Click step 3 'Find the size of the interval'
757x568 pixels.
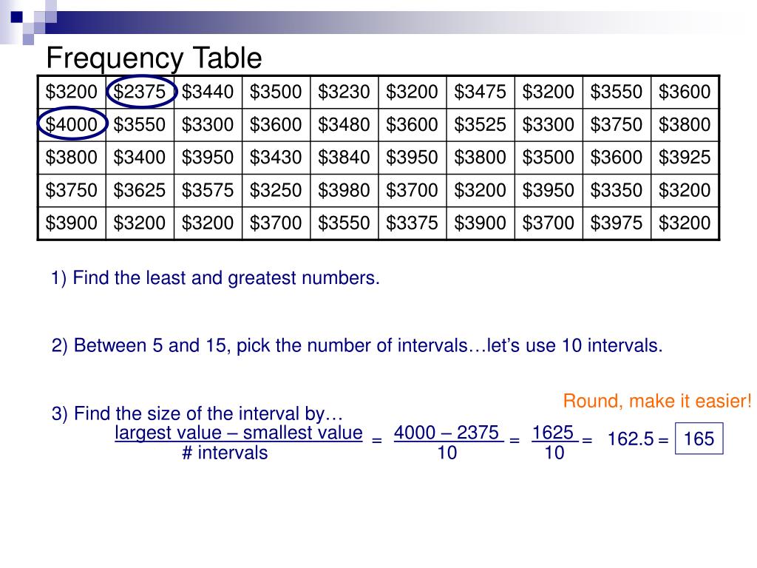click(197, 413)
